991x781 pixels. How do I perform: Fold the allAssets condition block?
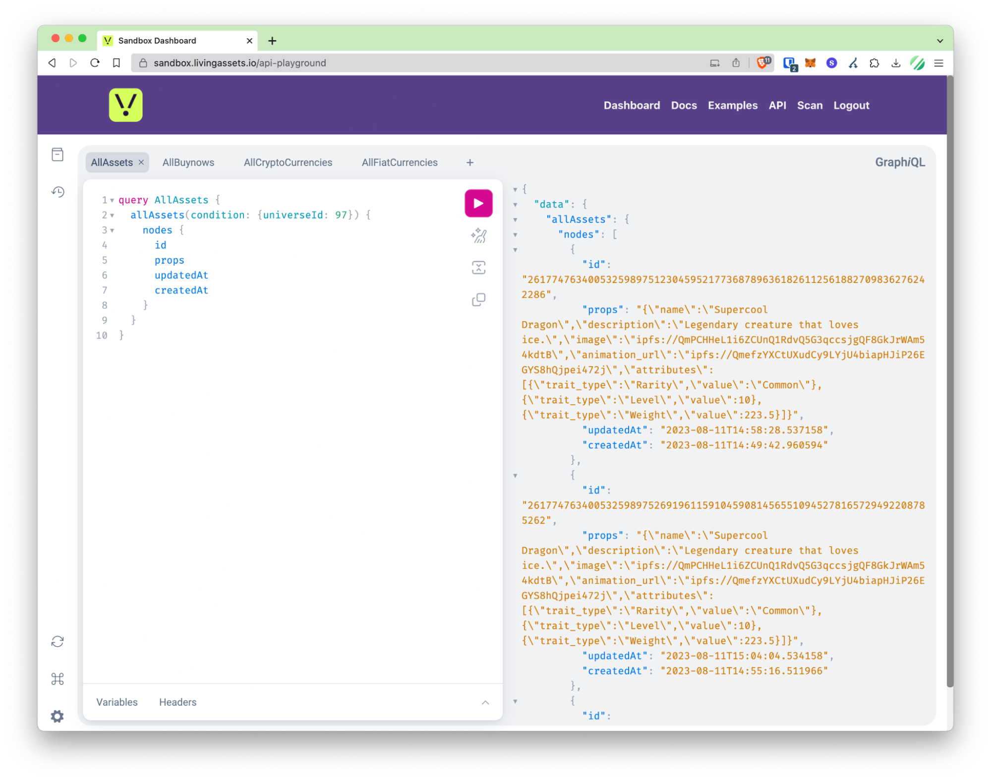click(x=112, y=215)
